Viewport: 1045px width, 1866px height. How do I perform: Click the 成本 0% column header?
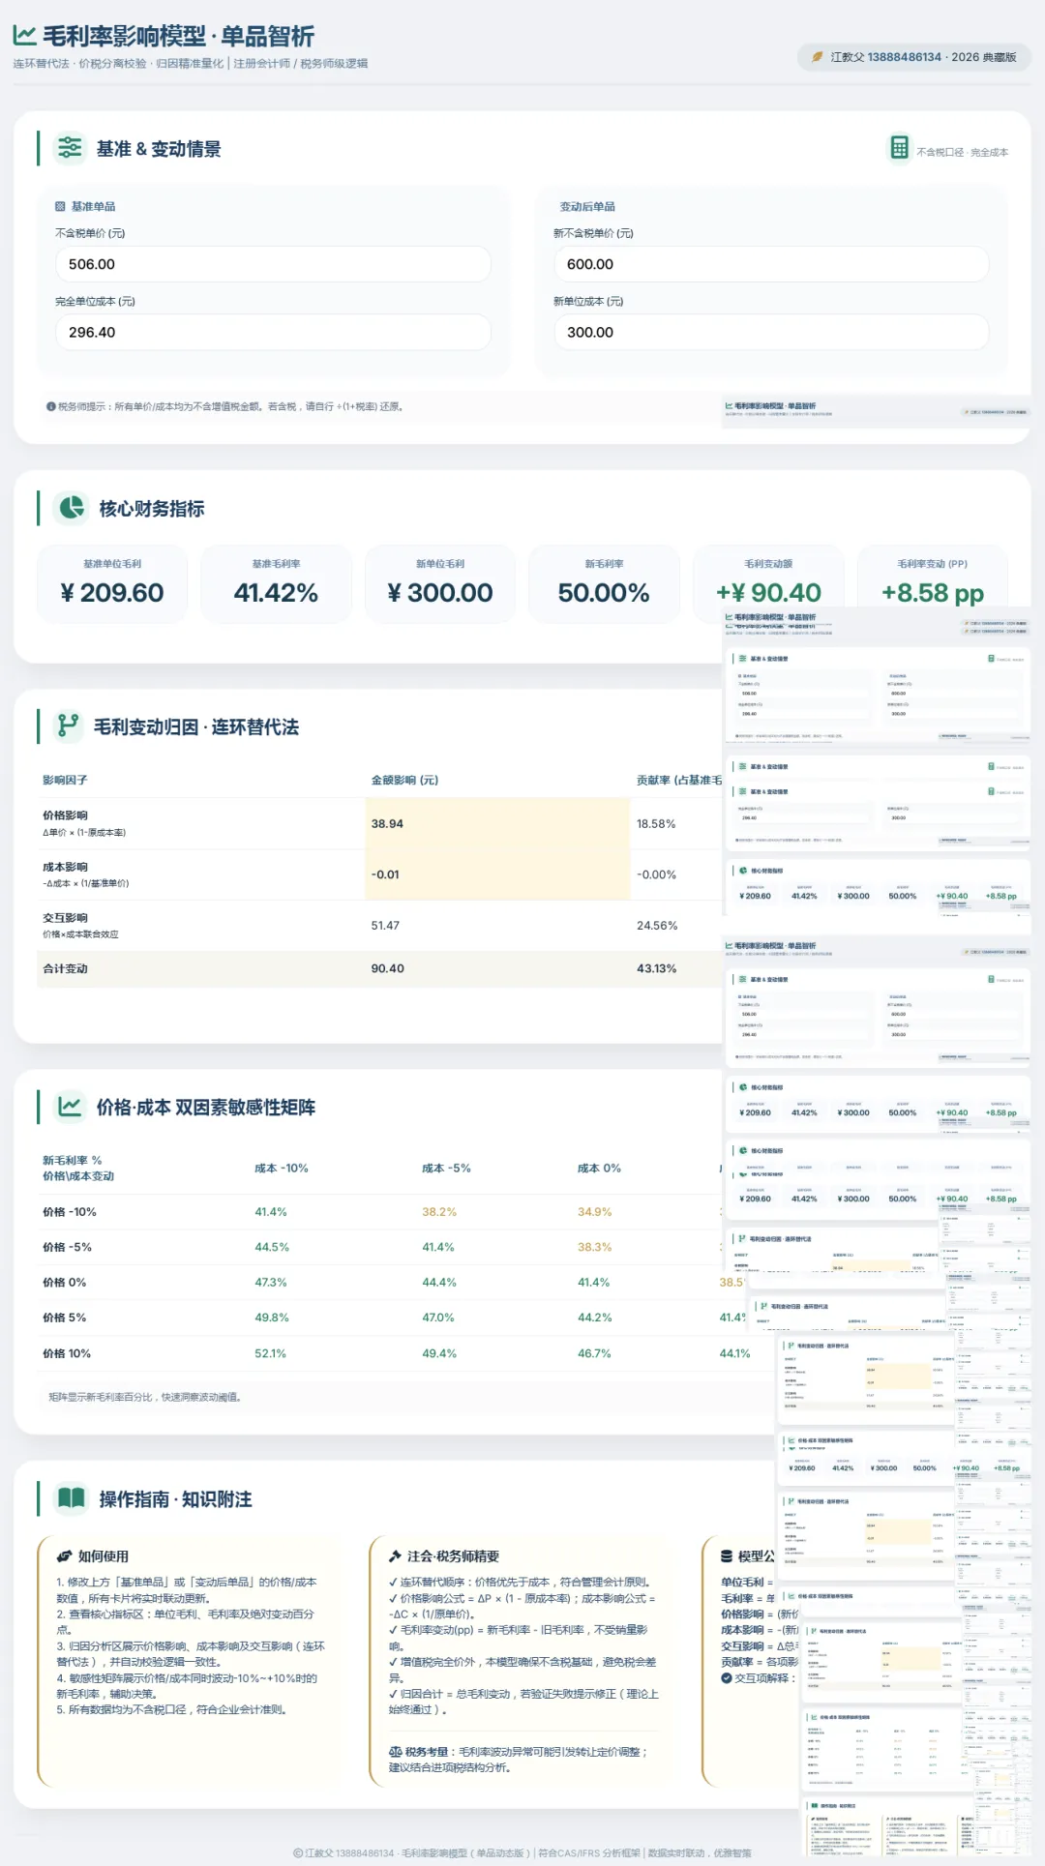(x=599, y=1169)
